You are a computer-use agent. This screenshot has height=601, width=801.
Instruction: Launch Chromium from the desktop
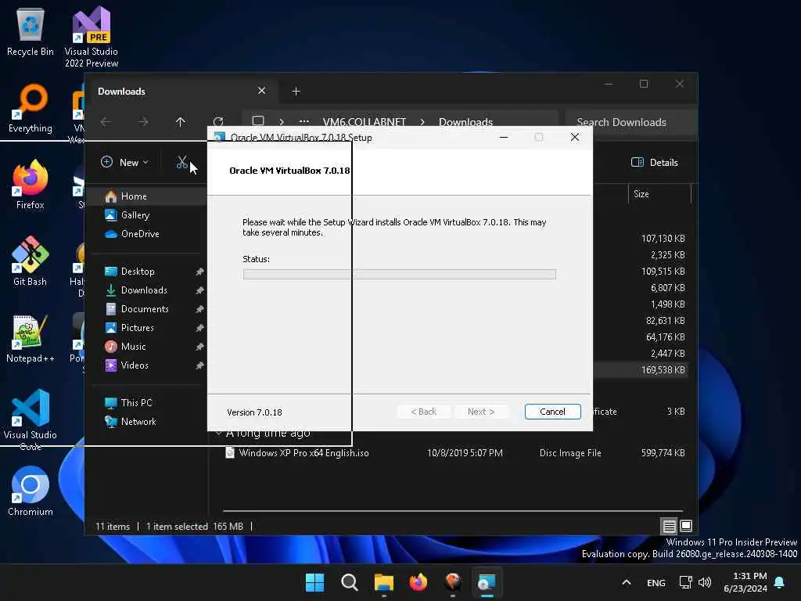click(31, 491)
